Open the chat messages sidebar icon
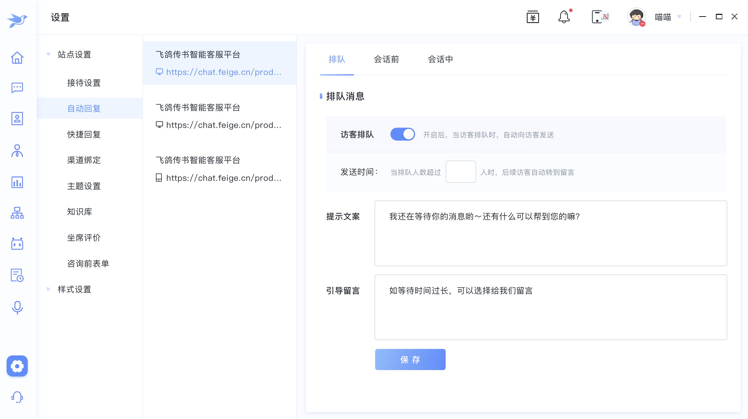Screen dimensions: 748x419 [x=17, y=88]
